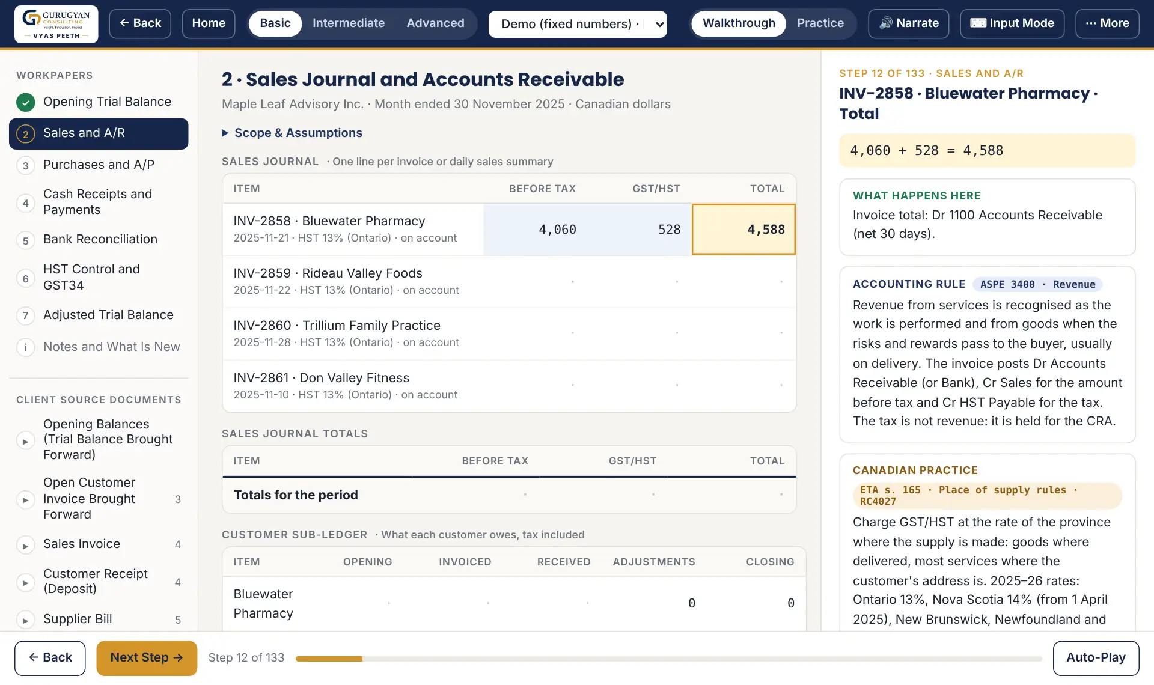Click Next Step to advance
This screenshot has height=685, width=1154.
pyautogui.click(x=147, y=658)
